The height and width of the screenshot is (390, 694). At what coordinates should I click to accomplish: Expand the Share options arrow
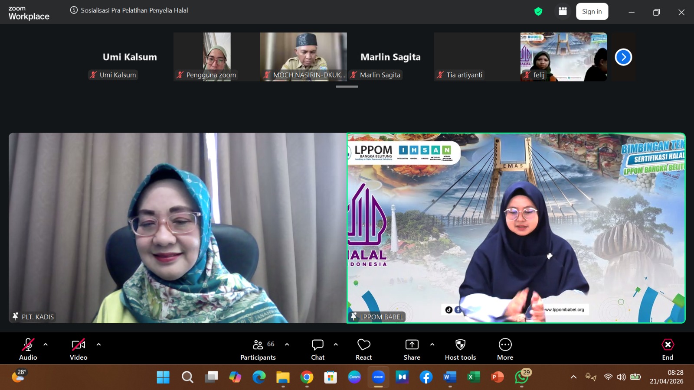tap(432, 344)
